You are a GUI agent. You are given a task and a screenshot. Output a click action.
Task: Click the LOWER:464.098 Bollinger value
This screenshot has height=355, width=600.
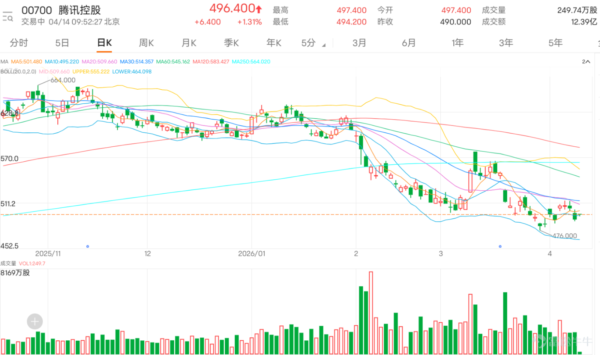point(132,71)
